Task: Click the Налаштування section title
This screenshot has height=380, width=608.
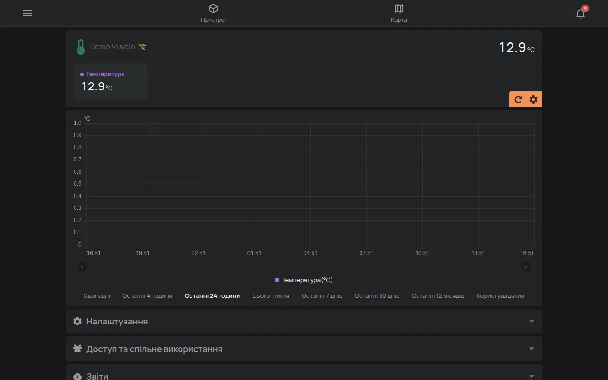Action: 117,321
